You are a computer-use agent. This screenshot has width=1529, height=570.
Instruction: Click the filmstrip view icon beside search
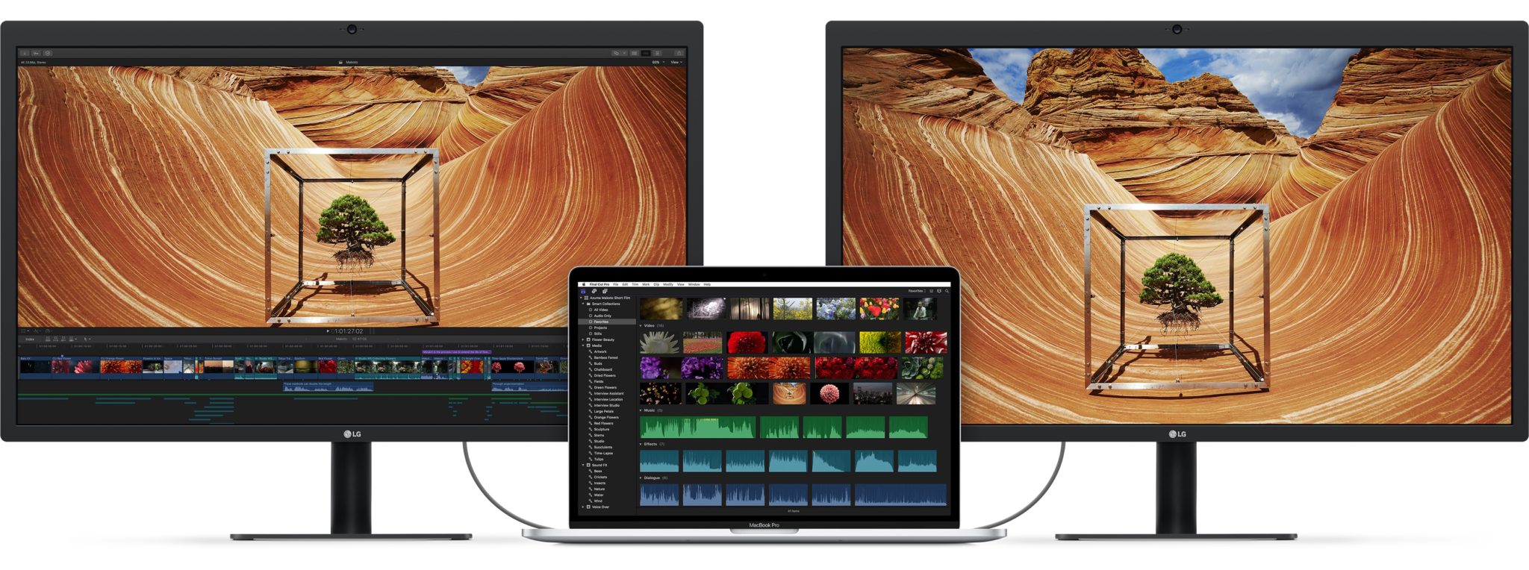click(x=939, y=291)
